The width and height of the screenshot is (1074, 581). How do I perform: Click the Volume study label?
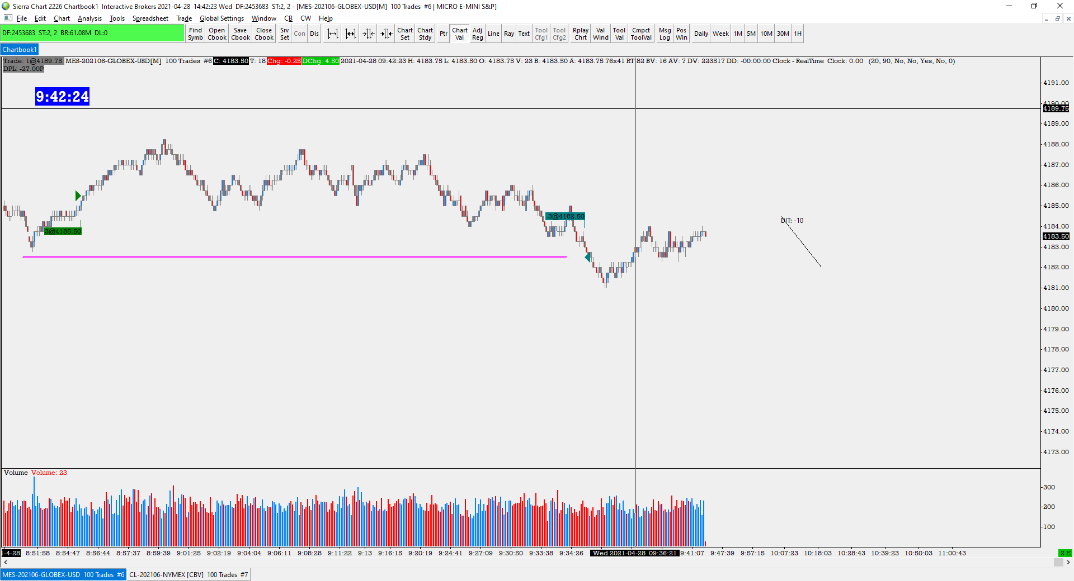click(x=16, y=473)
